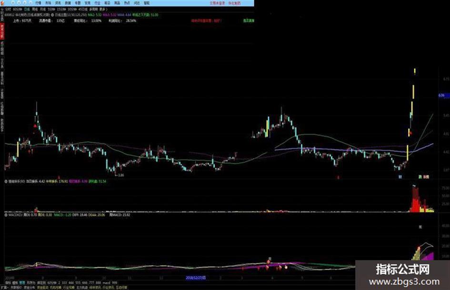Select 基本资料 in the left sidebar
The width and height of the screenshot is (450, 290).
pyautogui.click(x=2, y=78)
